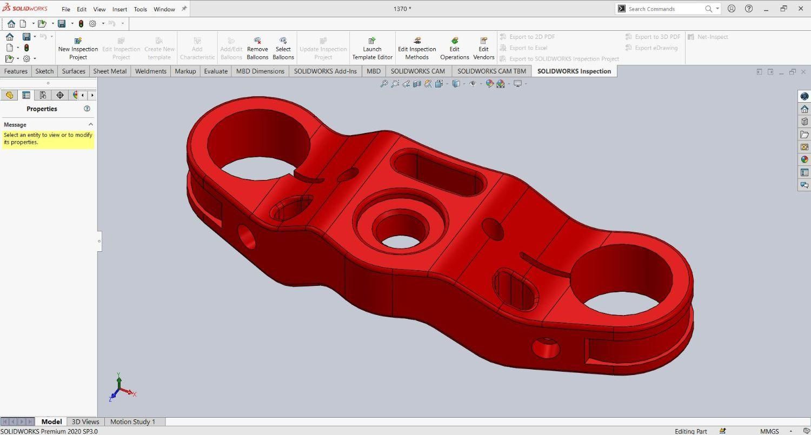Image resolution: width=811 pixels, height=435 pixels.
Task: Open the units dropdown arrow beside MMGS
Action: click(x=790, y=431)
